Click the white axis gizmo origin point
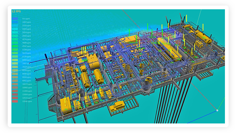235x133 pixels. pos(217,110)
